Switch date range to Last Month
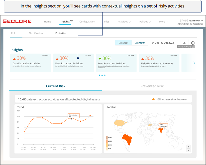This screenshot has height=165, width=206. pyautogui.click(x=140, y=43)
